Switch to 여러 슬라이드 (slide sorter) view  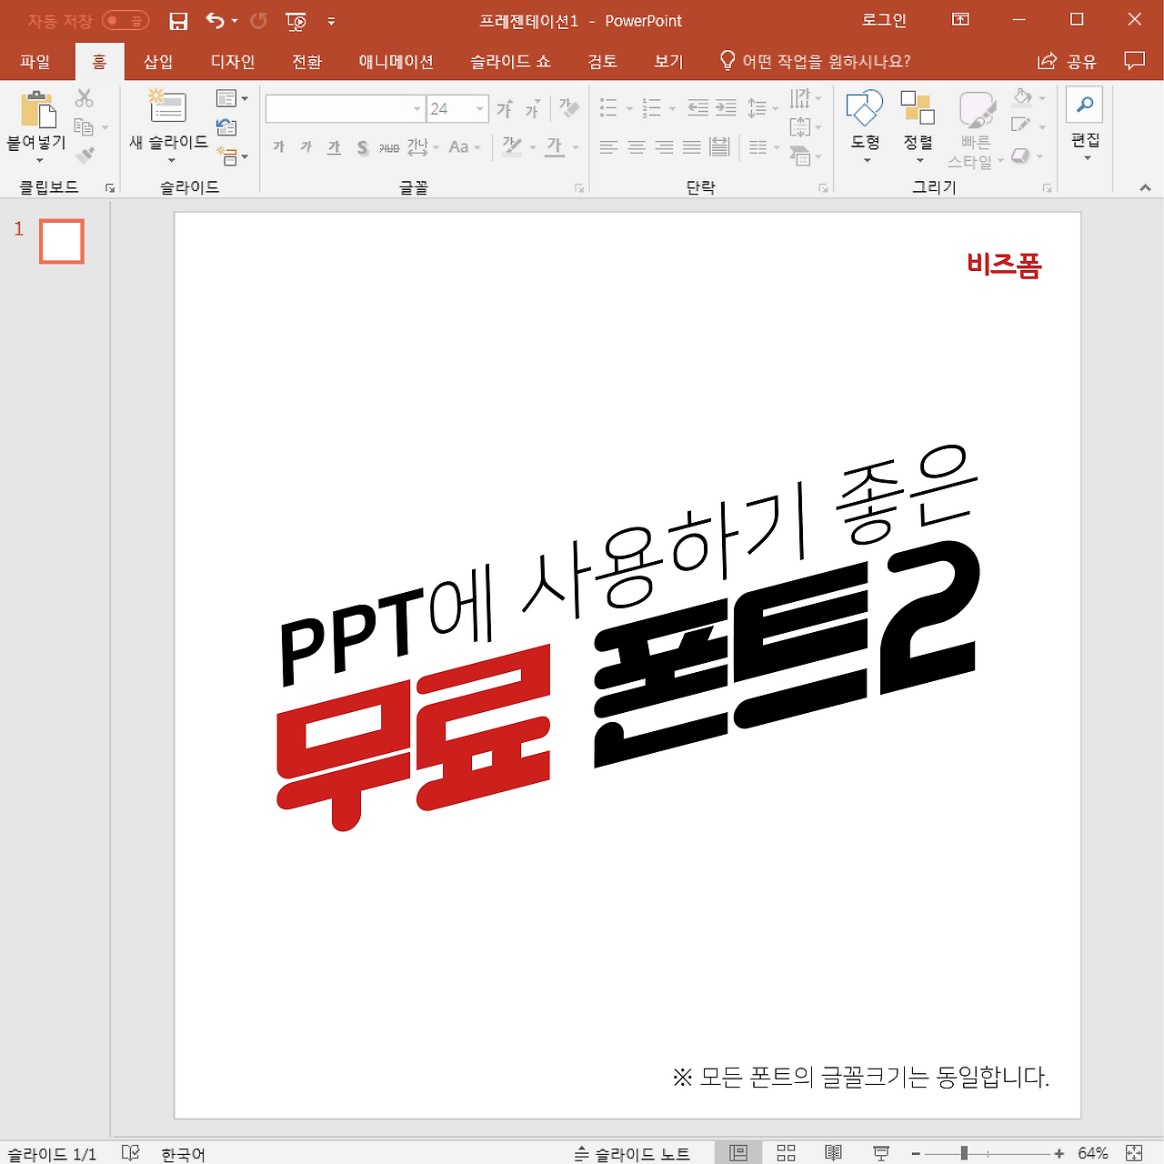[785, 1153]
